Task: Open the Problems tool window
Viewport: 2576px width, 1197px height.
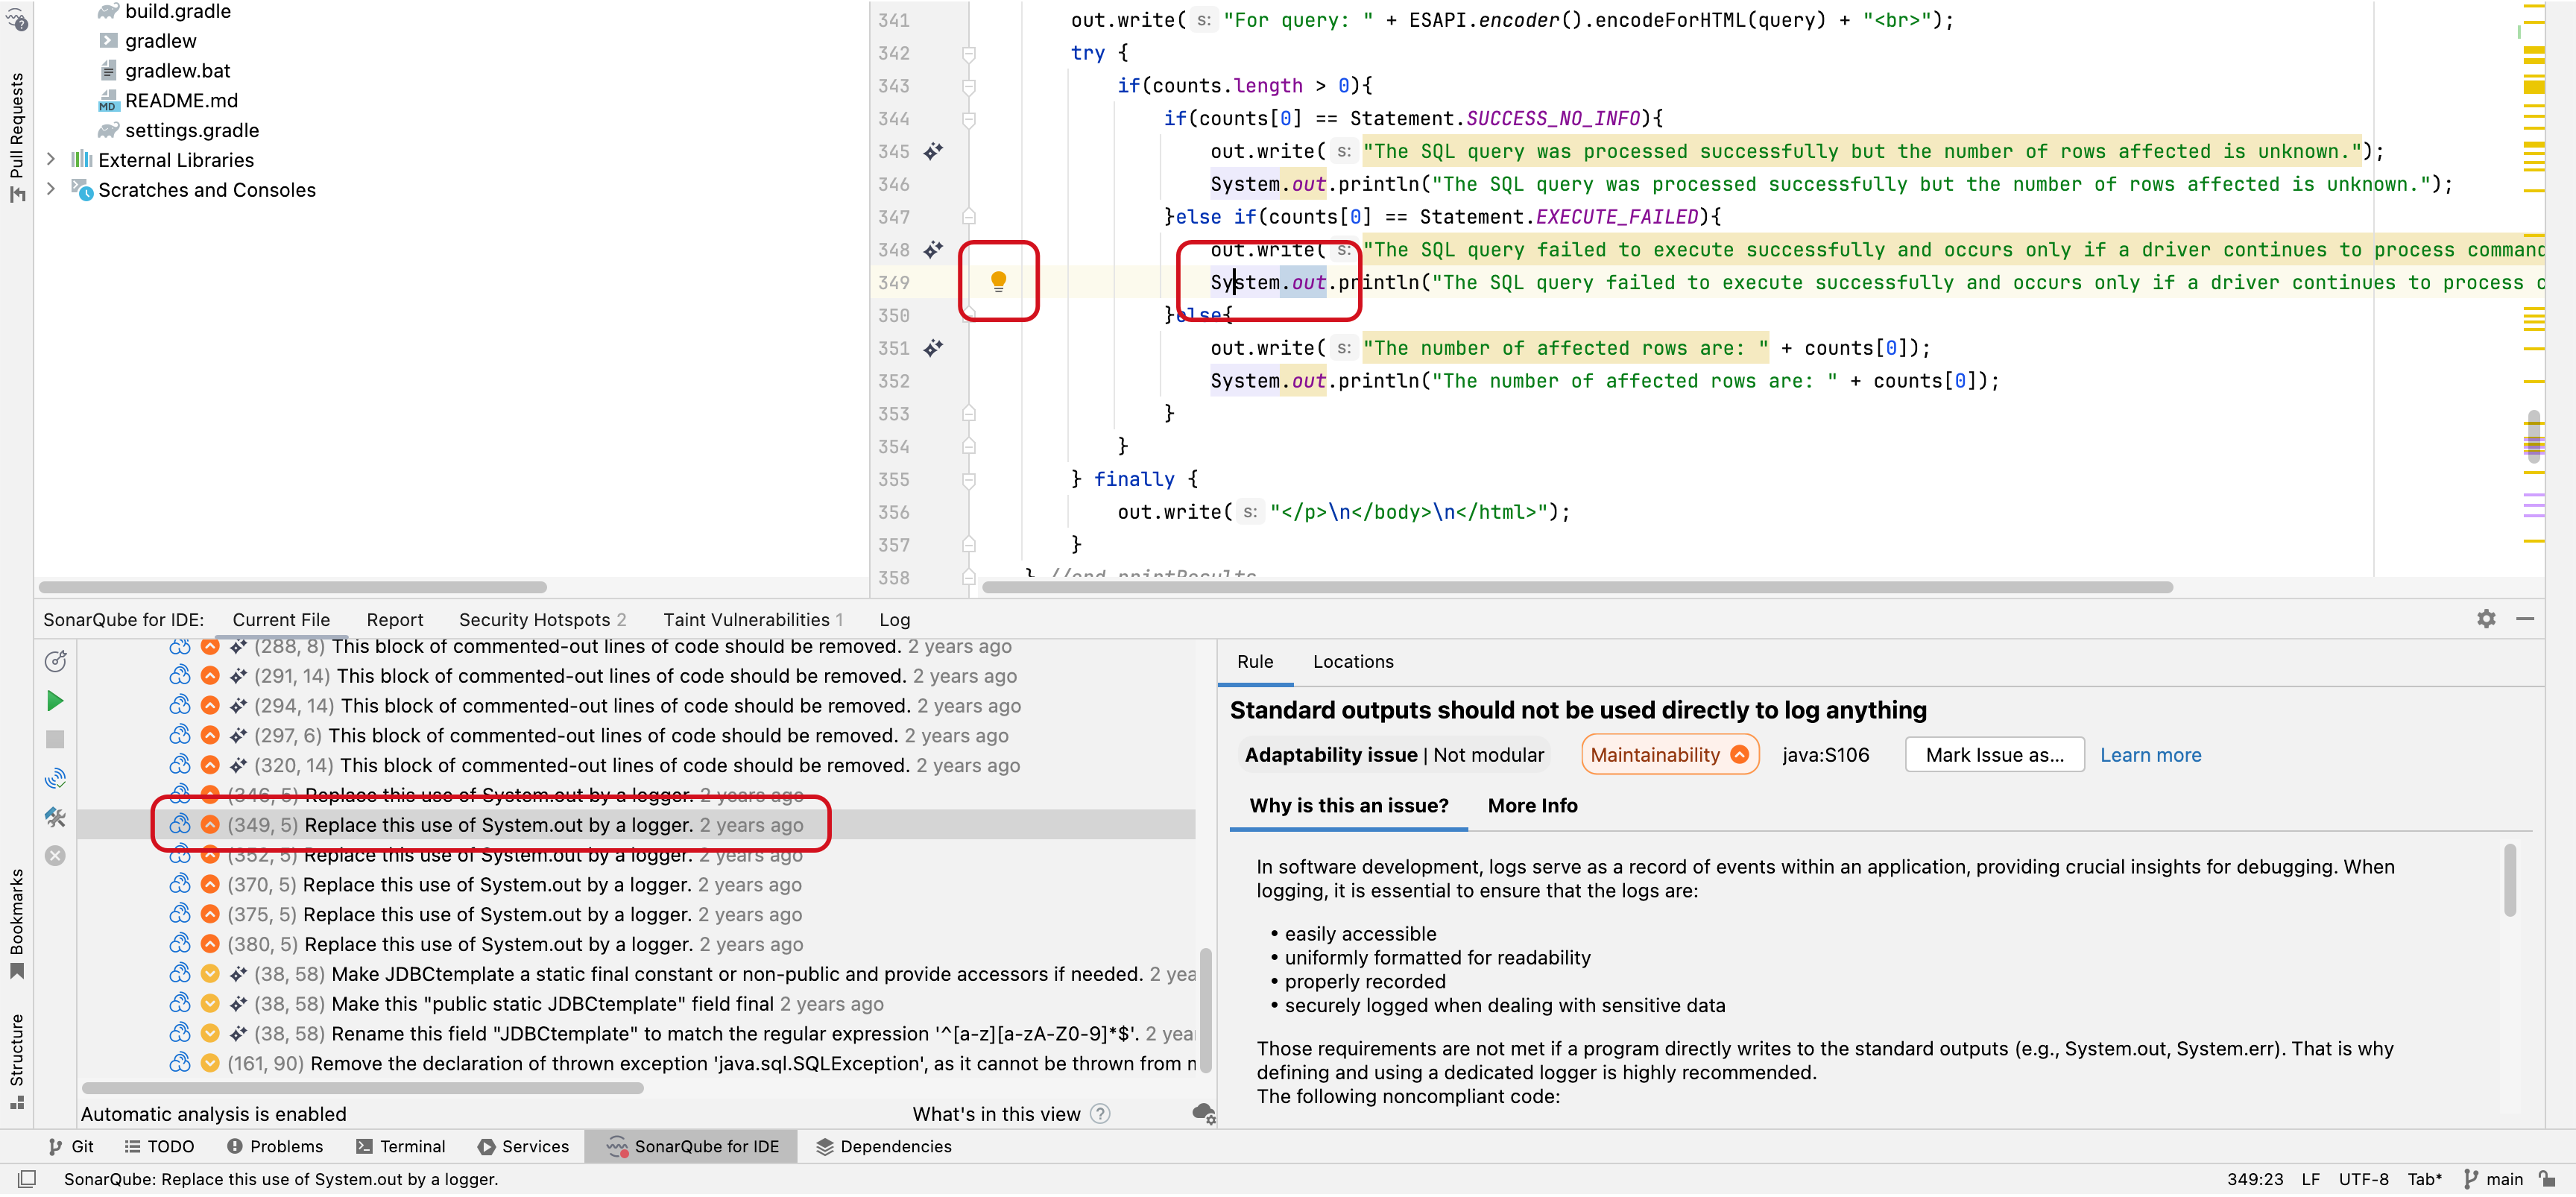Action: (275, 1146)
